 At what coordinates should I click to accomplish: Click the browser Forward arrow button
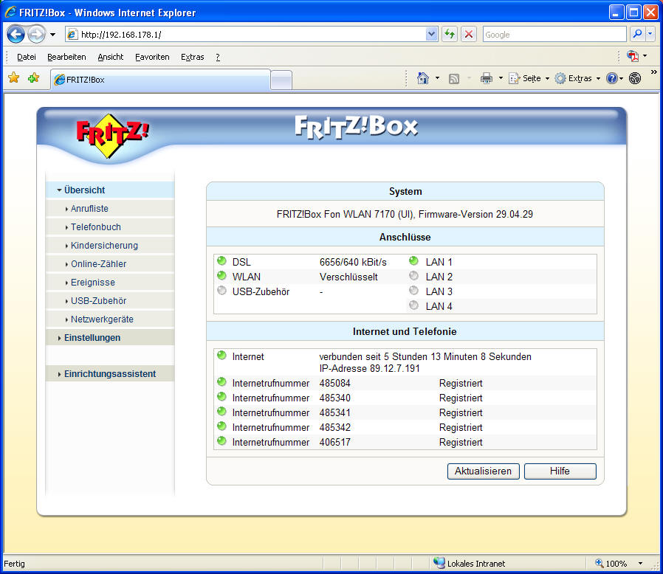pyautogui.click(x=36, y=34)
